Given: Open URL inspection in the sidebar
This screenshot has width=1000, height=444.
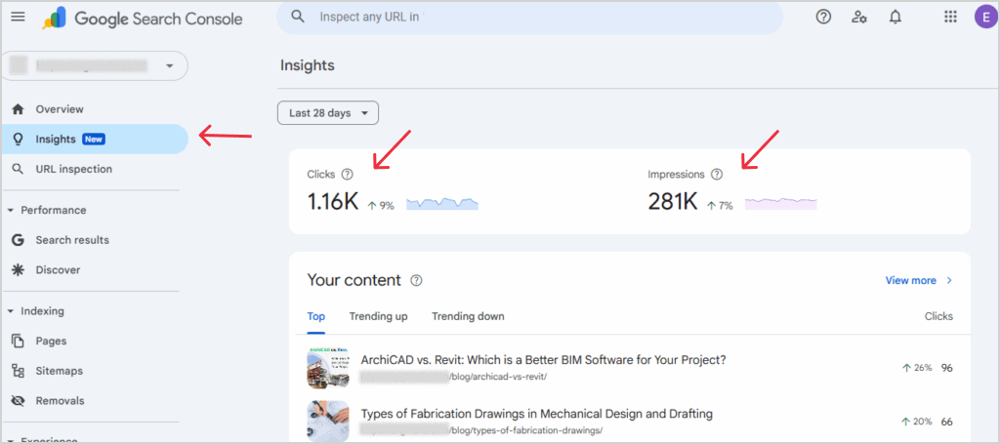Looking at the screenshot, I should point(73,169).
